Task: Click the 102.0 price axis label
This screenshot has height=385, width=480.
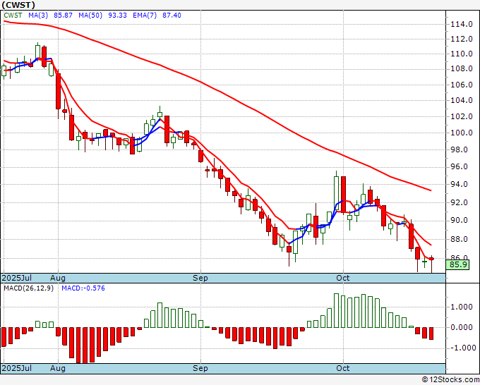Action: pos(462,116)
